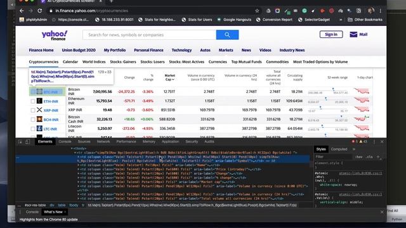Switch to the DevTools Network tab
Viewport: 406px width, 228px height.
pyautogui.click(x=103, y=141)
